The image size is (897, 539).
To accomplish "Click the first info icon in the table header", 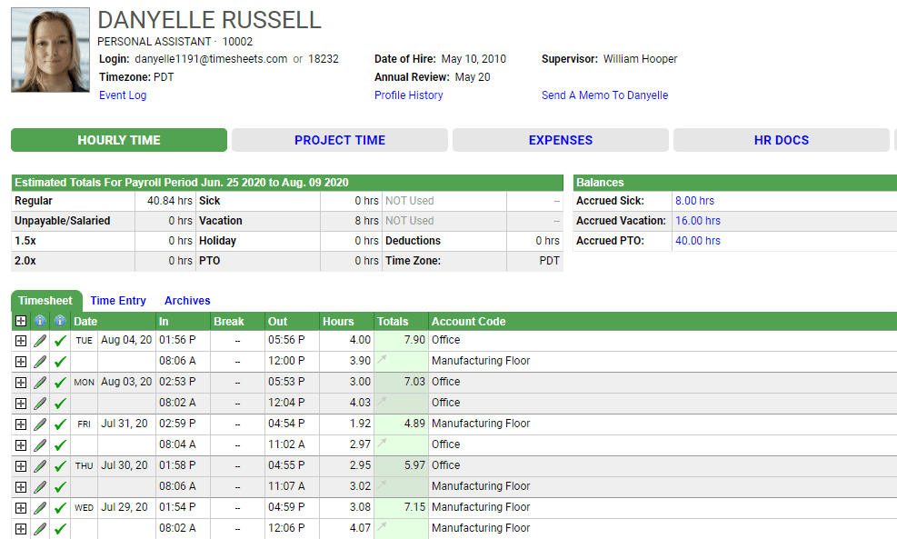I will click(x=40, y=321).
